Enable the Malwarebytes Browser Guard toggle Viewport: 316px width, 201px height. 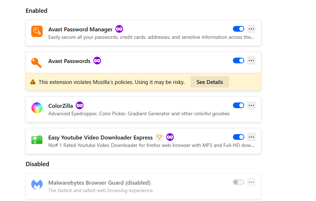[x=238, y=182]
